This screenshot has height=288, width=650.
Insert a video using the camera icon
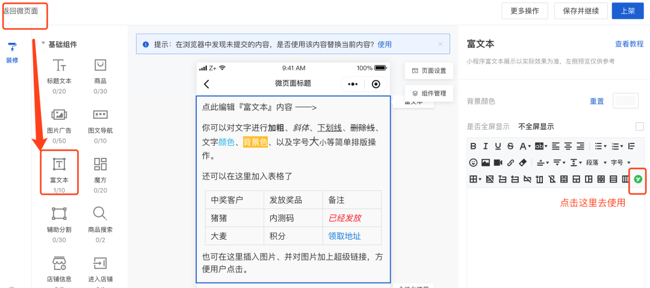coord(498,163)
